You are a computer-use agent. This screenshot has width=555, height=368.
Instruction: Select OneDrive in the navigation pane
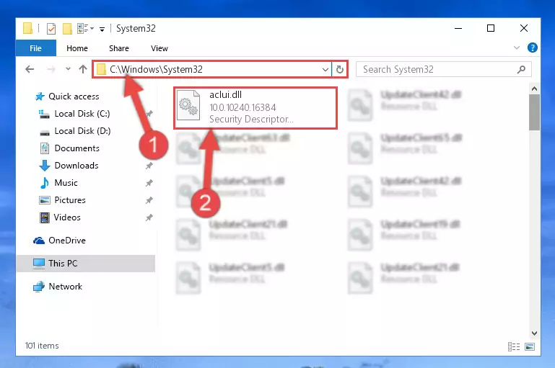[x=67, y=241]
